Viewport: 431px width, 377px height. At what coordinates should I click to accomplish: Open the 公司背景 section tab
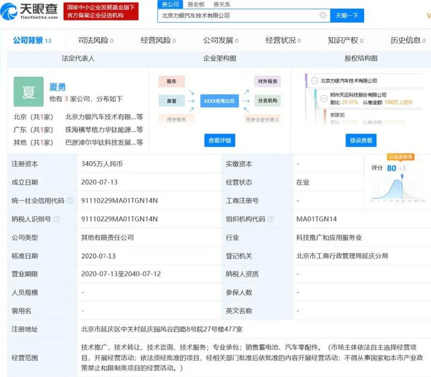(32, 40)
